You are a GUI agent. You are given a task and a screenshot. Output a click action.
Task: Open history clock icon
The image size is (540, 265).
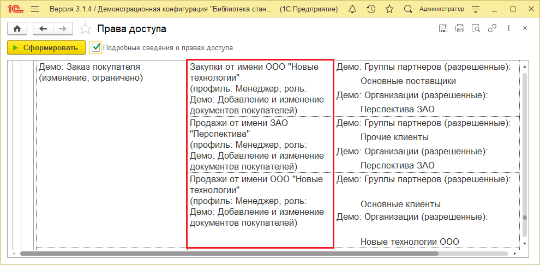pyautogui.click(x=371, y=9)
